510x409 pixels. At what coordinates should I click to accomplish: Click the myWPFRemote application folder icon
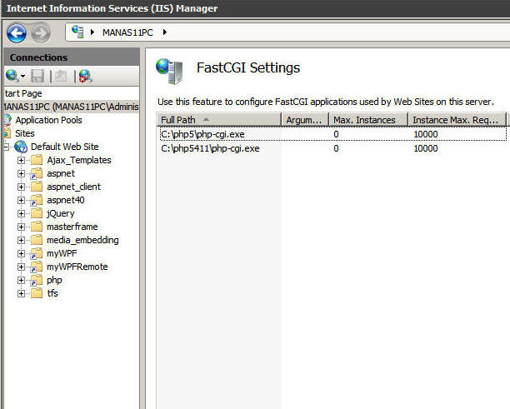37,267
